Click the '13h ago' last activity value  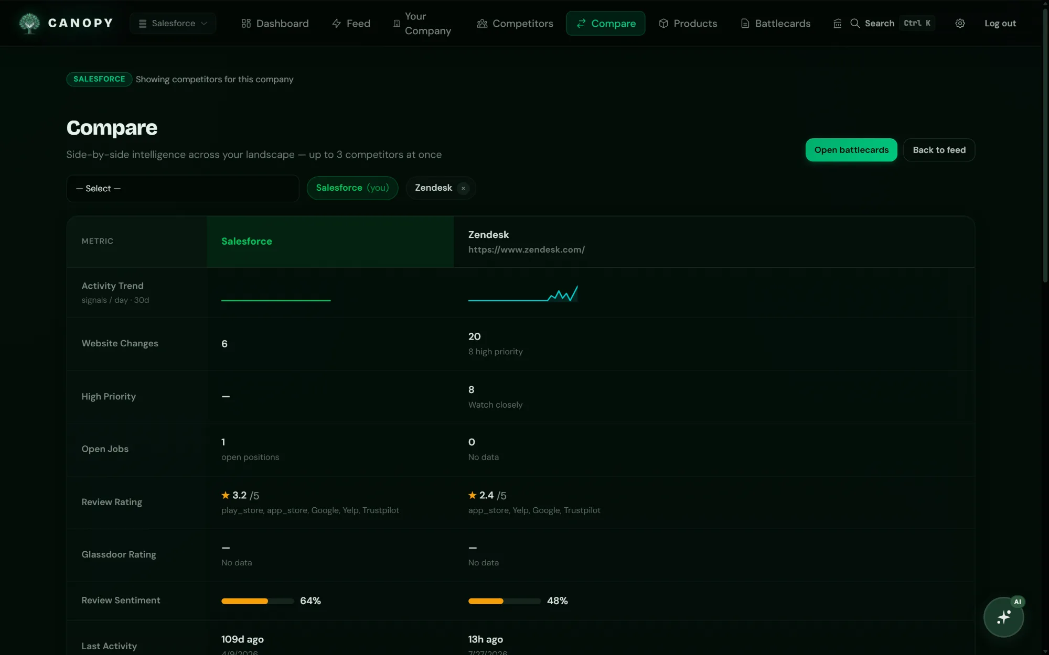tap(486, 639)
